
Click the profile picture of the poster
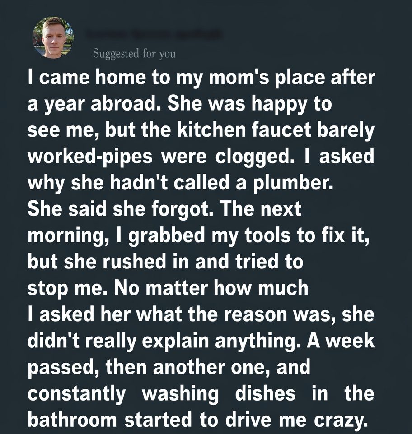coord(53,38)
